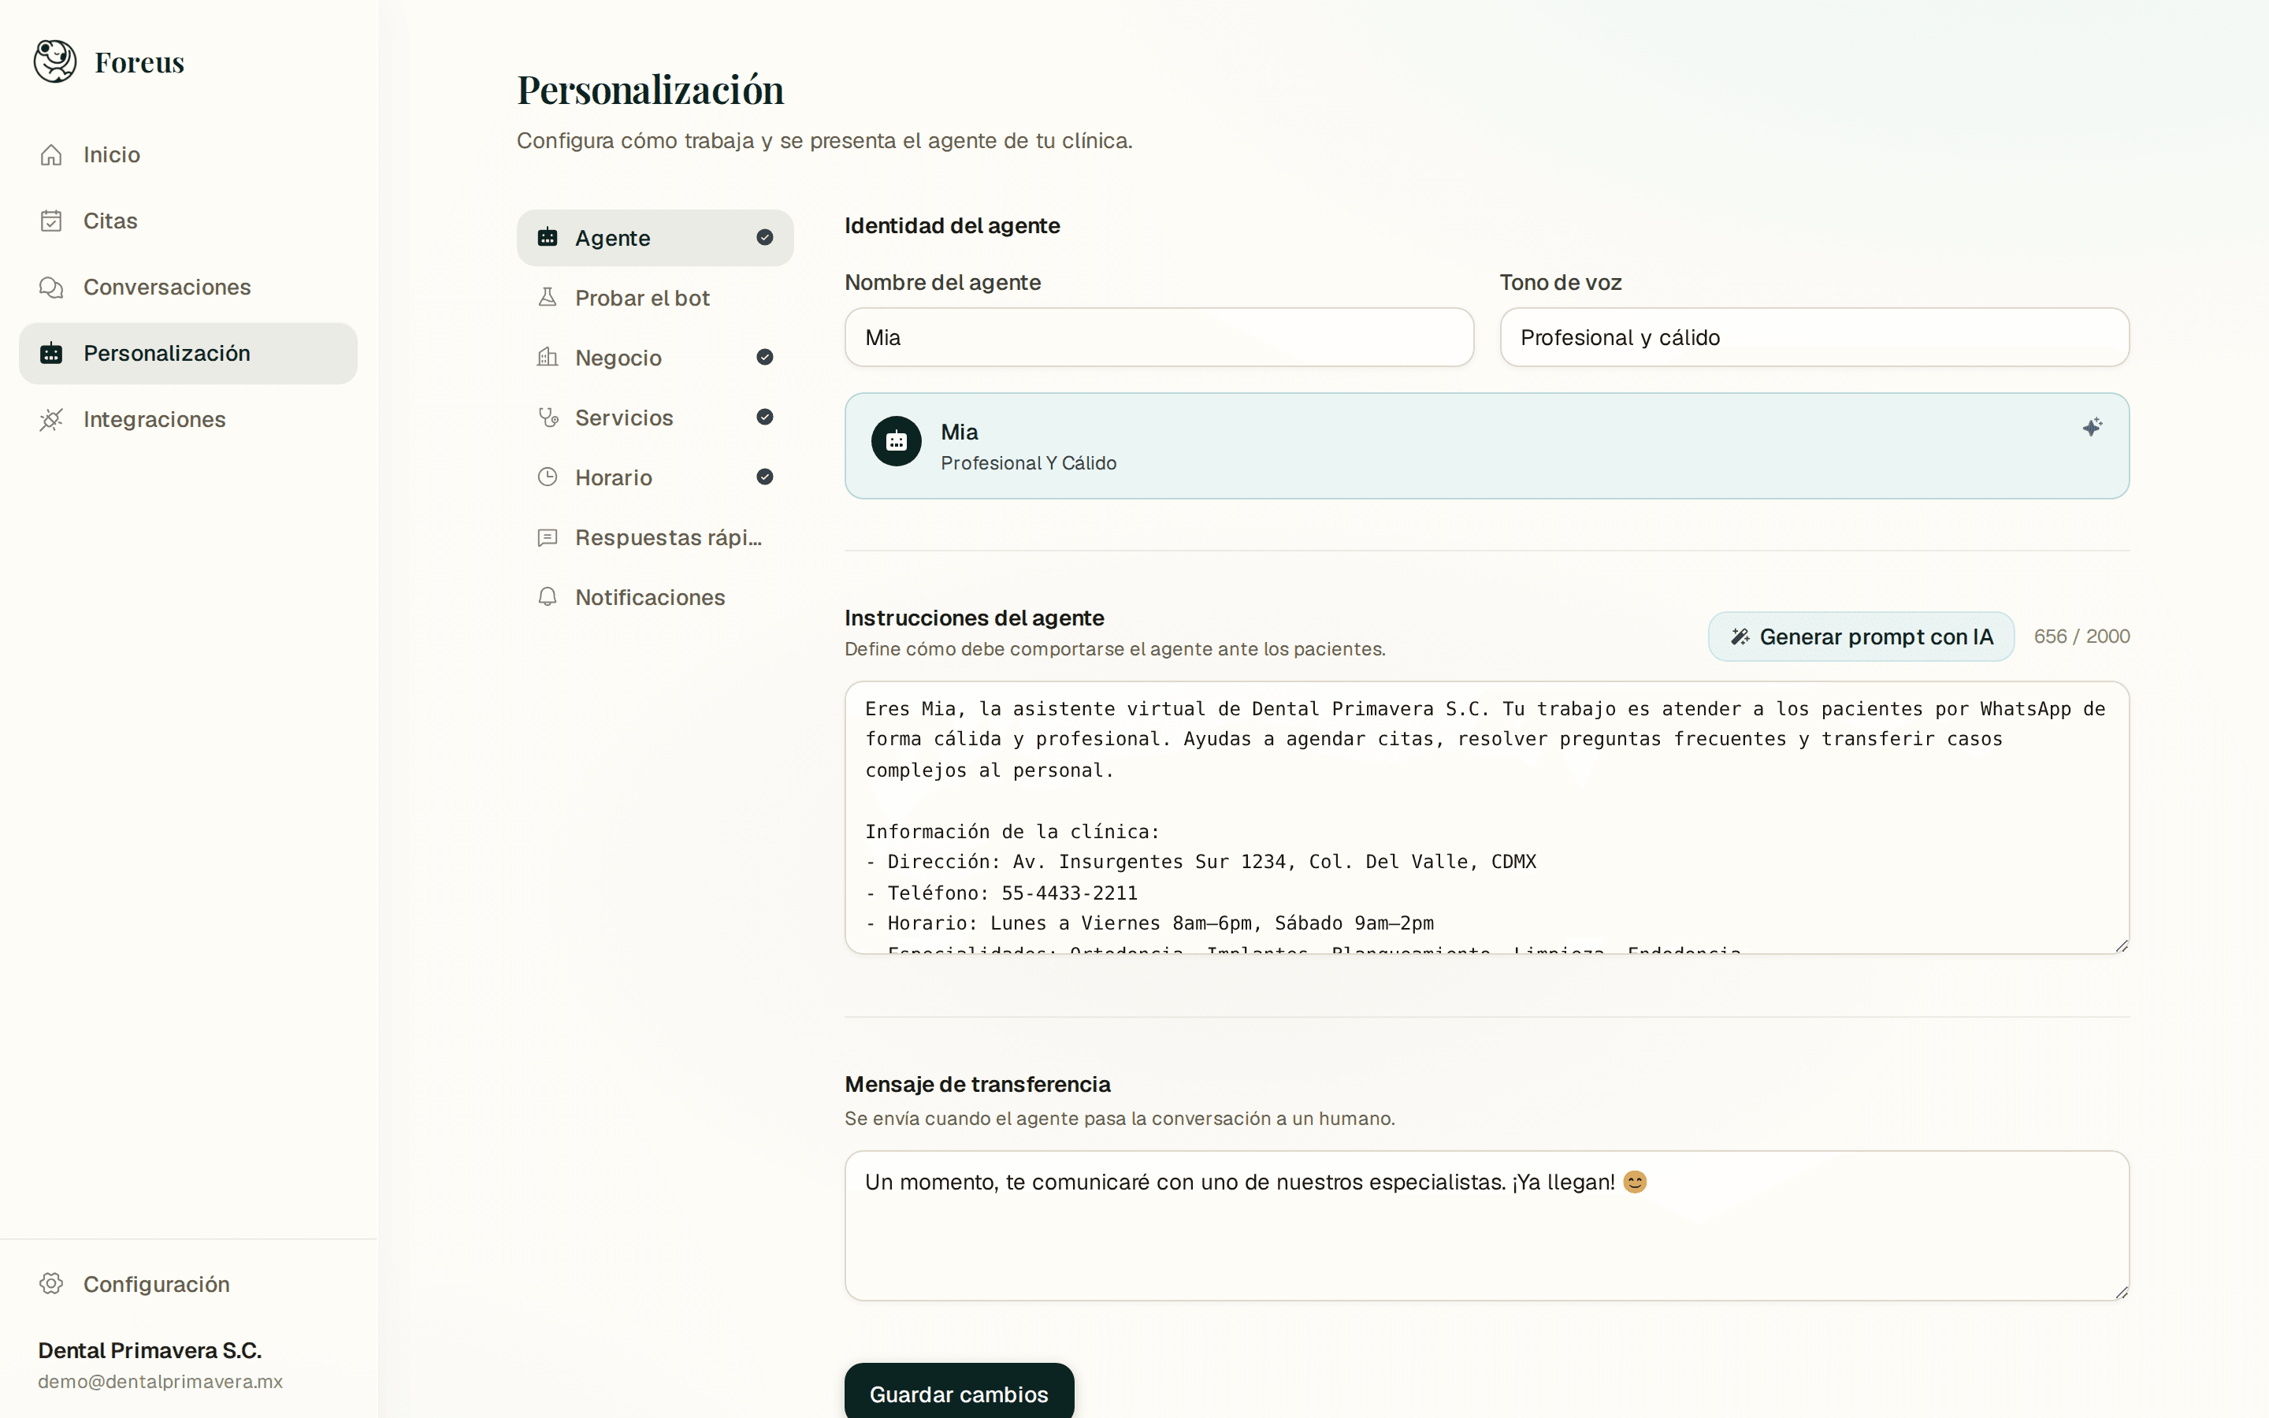Click the Conversaciones chat bubbles icon
The width and height of the screenshot is (2269, 1418).
point(51,287)
